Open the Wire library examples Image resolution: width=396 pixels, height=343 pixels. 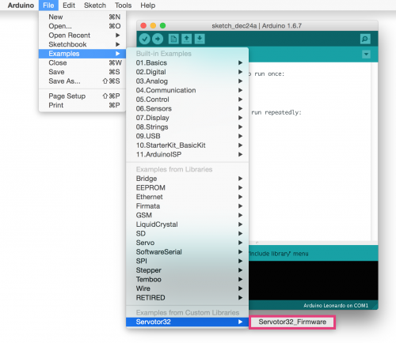pos(188,288)
